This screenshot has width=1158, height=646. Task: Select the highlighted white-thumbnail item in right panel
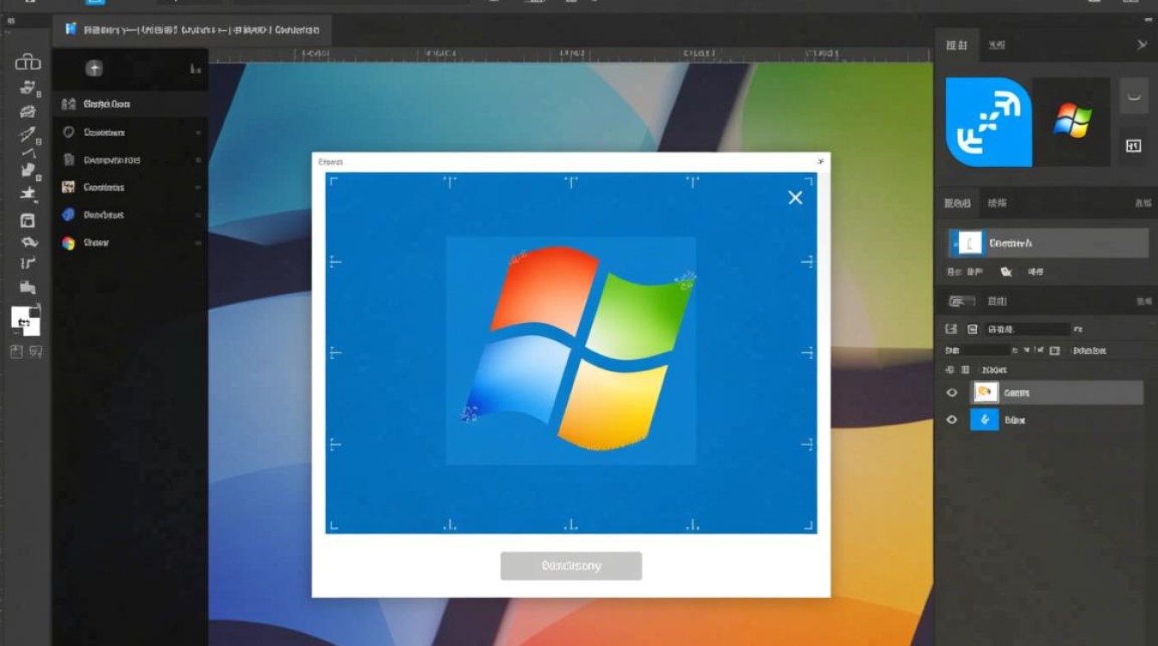pyautogui.click(x=1048, y=243)
